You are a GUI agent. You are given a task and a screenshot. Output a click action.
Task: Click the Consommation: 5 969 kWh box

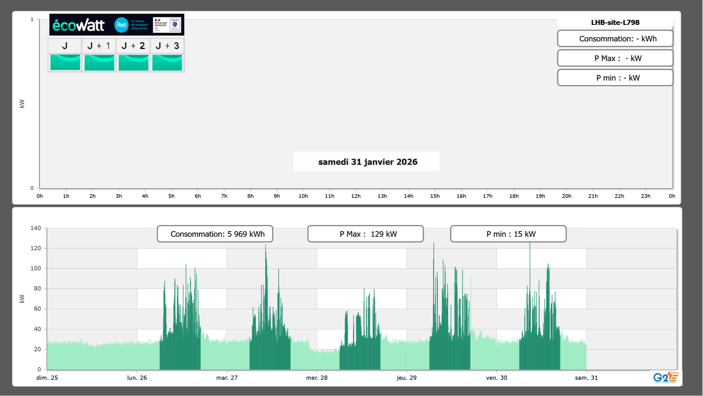[215, 234]
